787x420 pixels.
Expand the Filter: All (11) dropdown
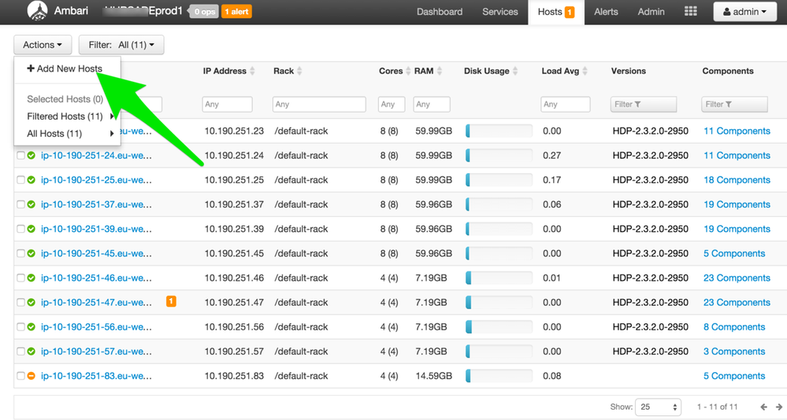[x=121, y=45]
